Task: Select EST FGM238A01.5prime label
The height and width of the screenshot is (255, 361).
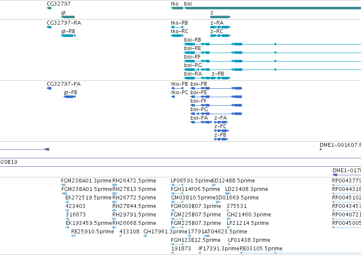Action: [x=87, y=189]
